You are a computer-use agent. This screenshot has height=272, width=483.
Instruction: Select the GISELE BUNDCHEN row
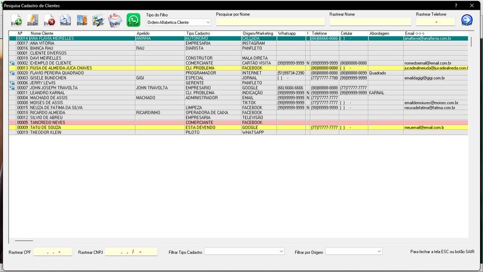238,78
